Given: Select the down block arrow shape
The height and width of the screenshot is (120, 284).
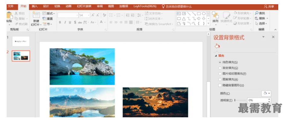Looking at the screenshot, I should 204,18.
